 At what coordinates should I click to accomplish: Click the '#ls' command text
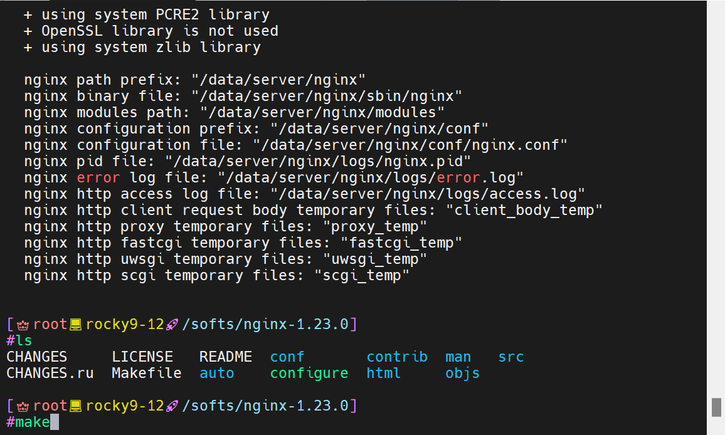click(x=19, y=341)
